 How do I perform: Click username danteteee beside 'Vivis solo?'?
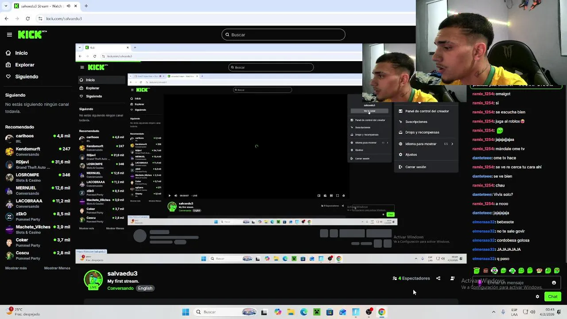click(x=482, y=195)
